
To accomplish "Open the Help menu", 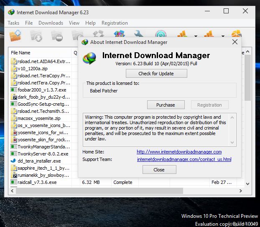I will (x=90, y=23).
